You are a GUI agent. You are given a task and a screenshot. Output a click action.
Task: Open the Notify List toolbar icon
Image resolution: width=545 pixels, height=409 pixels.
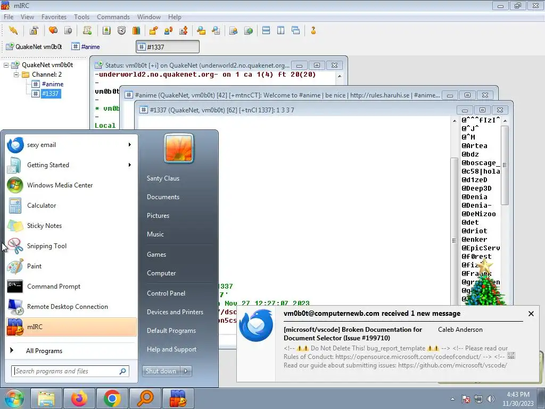coord(234,30)
